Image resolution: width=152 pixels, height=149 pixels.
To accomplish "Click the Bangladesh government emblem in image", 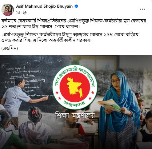I will click(x=75, y=87).
